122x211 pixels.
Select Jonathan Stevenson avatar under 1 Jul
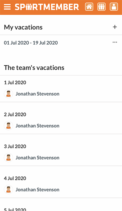pos(9,94)
